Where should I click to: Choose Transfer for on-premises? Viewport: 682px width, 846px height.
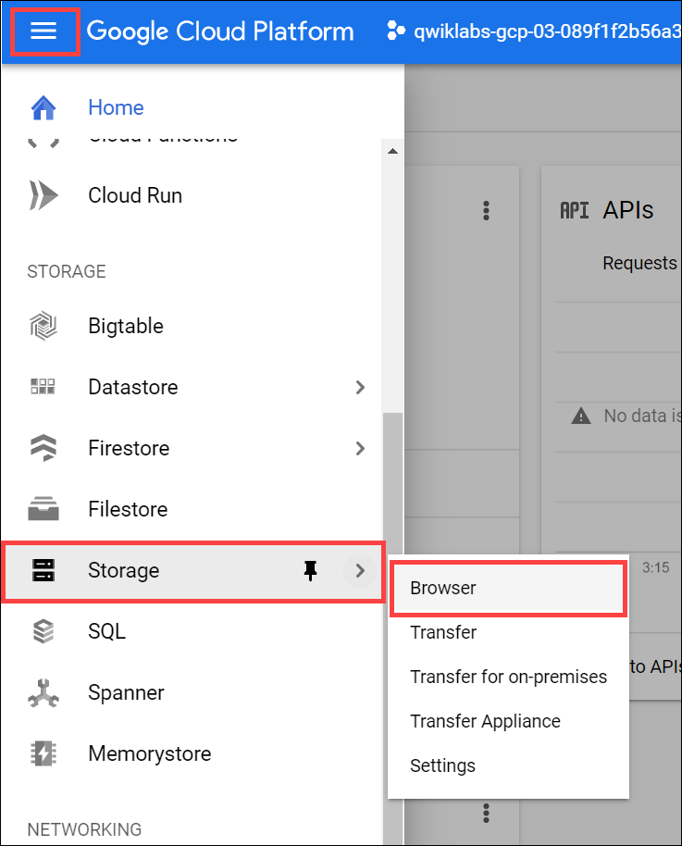pyautogui.click(x=509, y=677)
